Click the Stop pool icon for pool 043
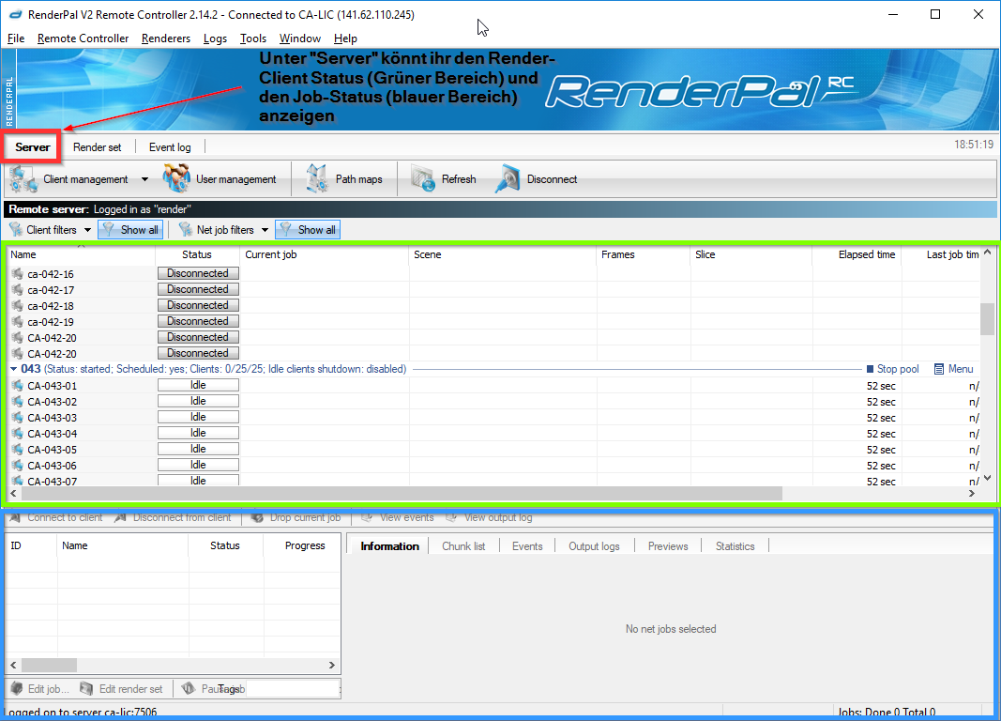Screen dimensions: 1001x721 click(870, 370)
